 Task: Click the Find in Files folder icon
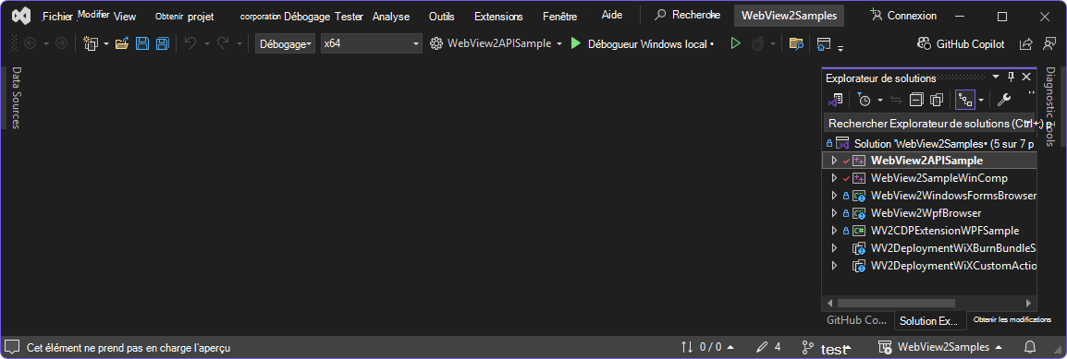pyautogui.click(x=796, y=44)
